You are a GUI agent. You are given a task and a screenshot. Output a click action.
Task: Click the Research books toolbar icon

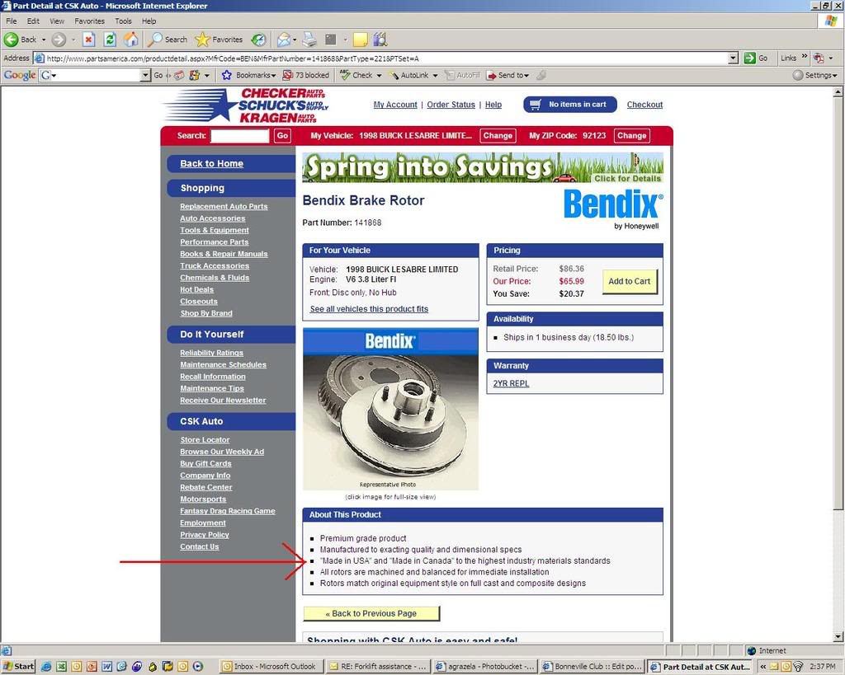point(380,40)
